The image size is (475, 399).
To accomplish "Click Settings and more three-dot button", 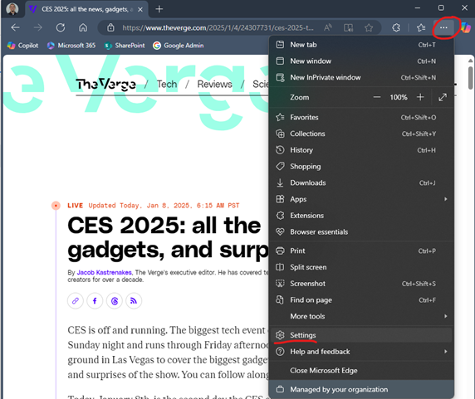I will coord(443,28).
